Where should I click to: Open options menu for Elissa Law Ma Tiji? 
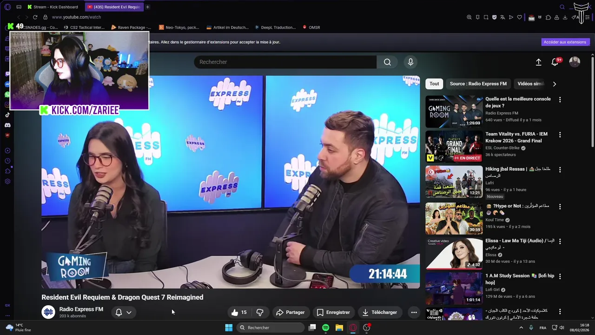pos(560,241)
